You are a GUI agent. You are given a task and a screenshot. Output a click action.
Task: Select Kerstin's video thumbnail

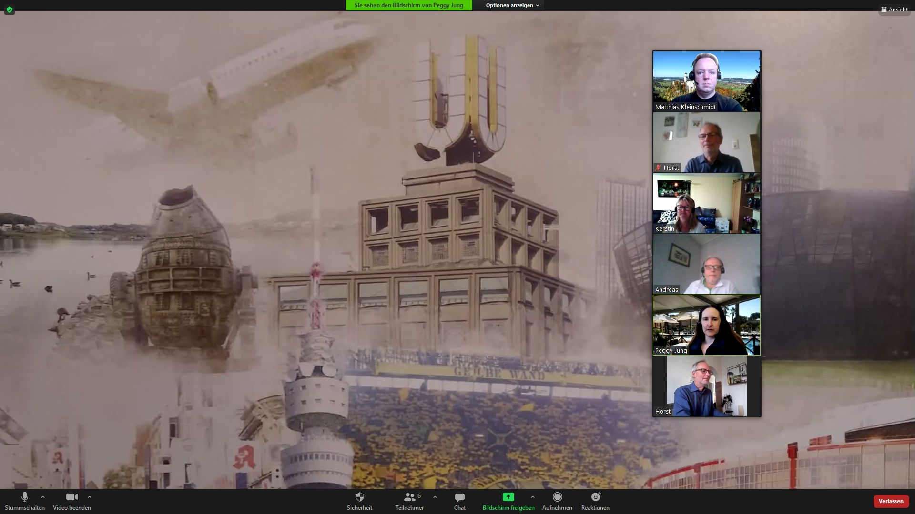[706, 203]
